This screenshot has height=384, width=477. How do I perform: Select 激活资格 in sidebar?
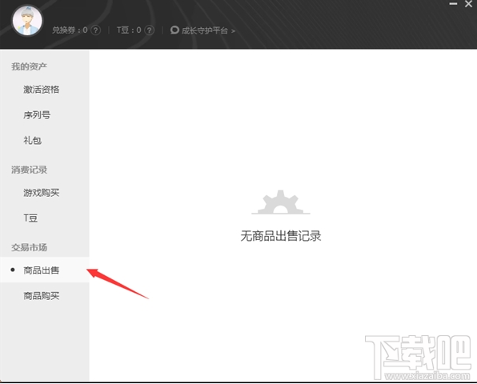tap(42, 90)
